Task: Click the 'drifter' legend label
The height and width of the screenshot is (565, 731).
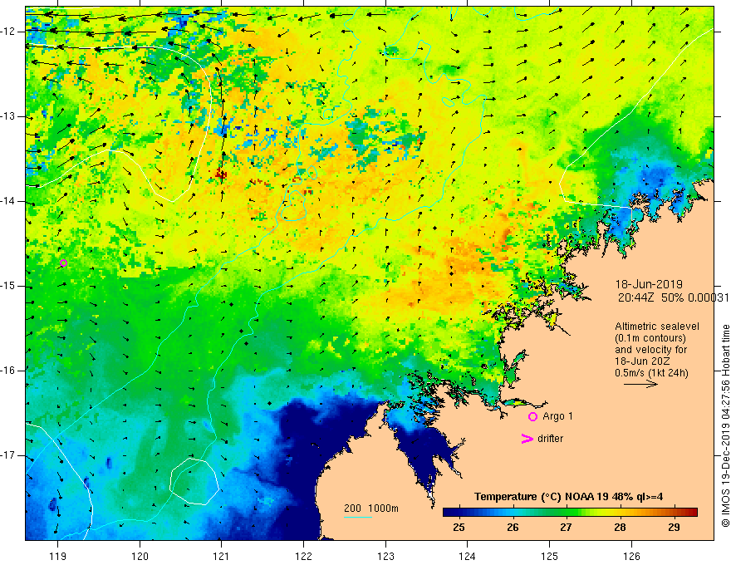Action: (x=550, y=439)
